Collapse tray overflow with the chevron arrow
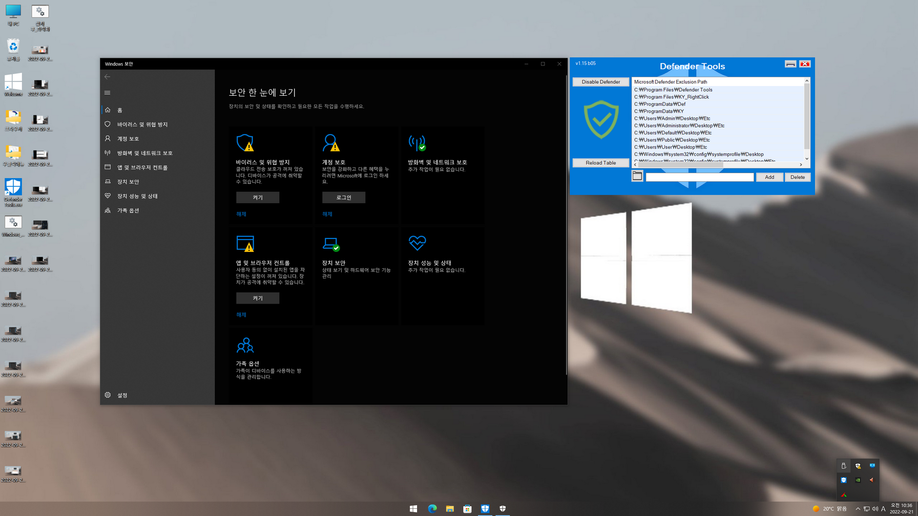Image resolution: width=918 pixels, height=516 pixels. [858, 509]
